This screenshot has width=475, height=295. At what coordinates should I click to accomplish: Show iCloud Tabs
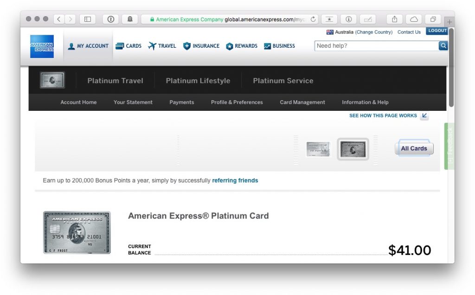pos(414,19)
